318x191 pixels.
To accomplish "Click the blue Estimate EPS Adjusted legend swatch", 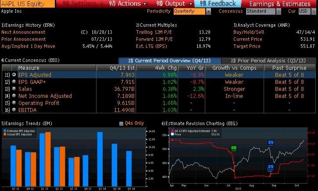I will point(5,131).
